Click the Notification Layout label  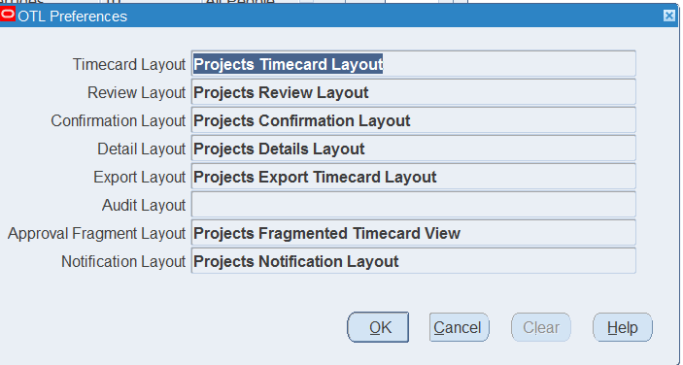pyautogui.click(x=123, y=262)
